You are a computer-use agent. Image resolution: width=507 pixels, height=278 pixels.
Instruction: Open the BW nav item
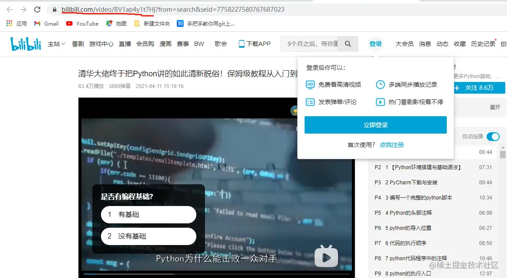tap(199, 44)
